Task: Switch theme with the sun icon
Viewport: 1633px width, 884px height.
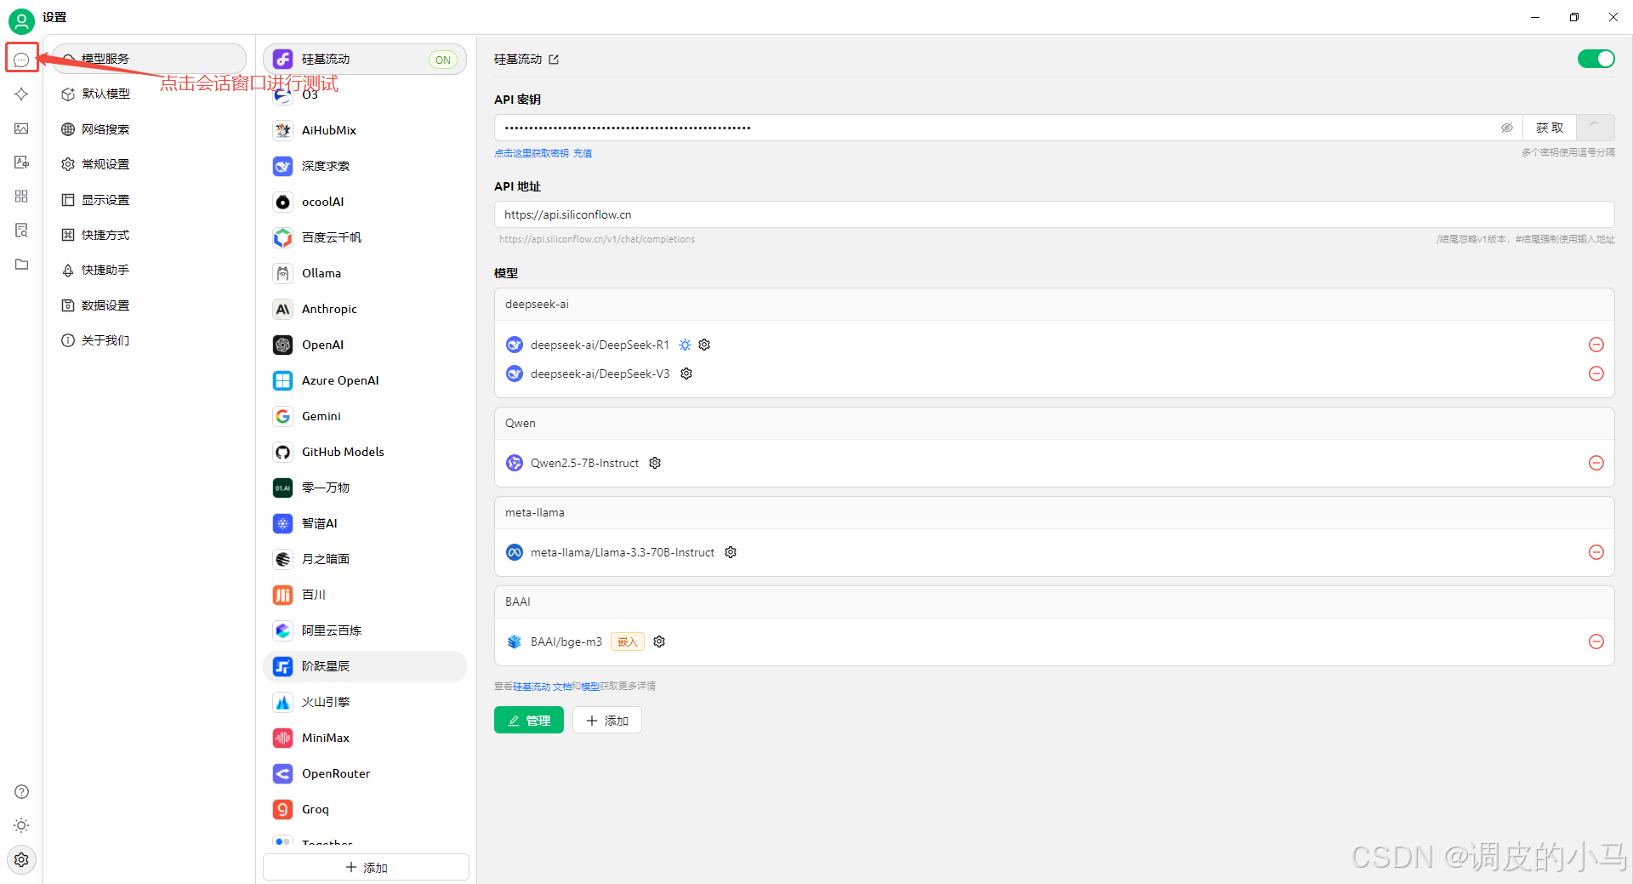Action: 21,825
